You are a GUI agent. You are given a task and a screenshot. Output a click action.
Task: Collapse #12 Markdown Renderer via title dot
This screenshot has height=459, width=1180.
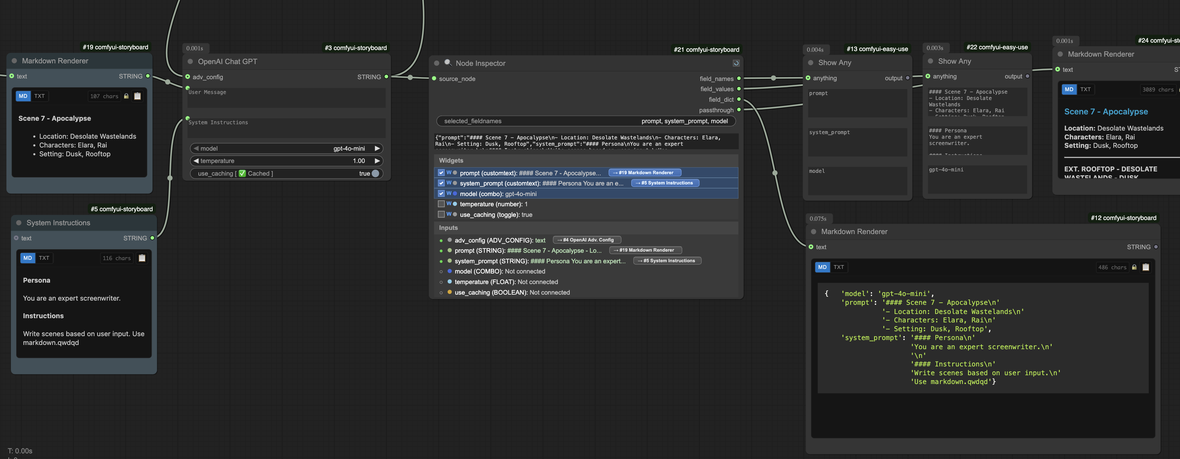pos(813,232)
